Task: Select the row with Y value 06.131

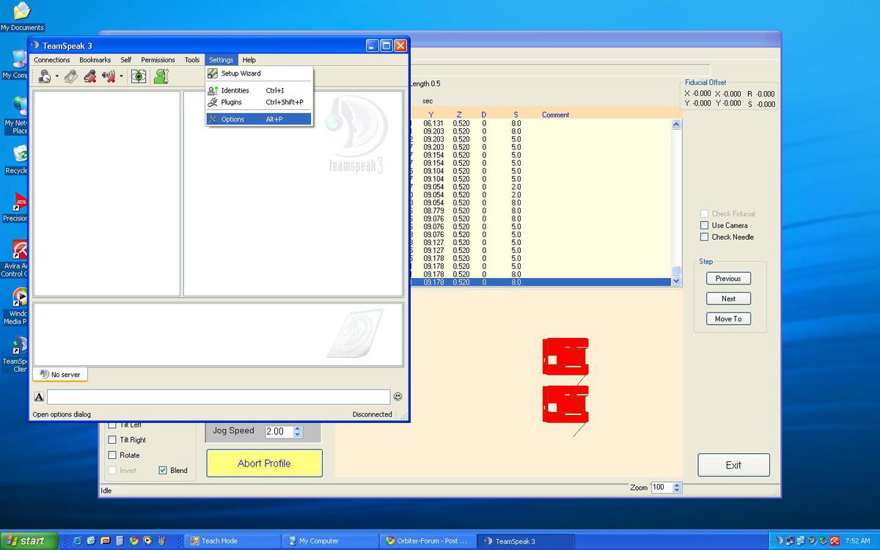Action: (x=540, y=123)
